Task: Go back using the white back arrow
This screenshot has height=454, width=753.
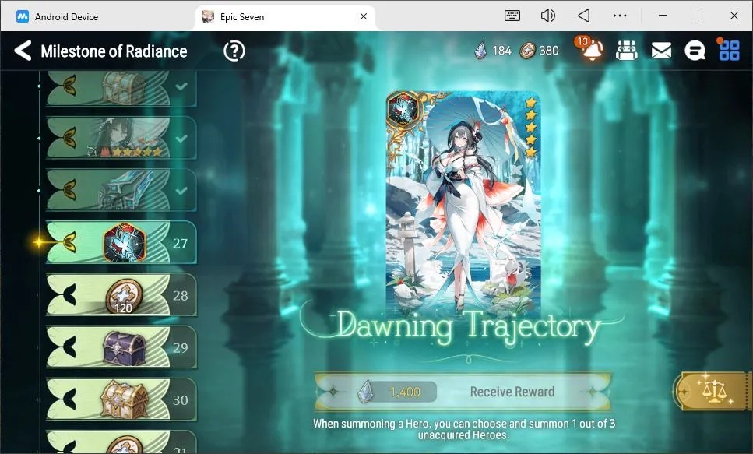Action: (23, 51)
